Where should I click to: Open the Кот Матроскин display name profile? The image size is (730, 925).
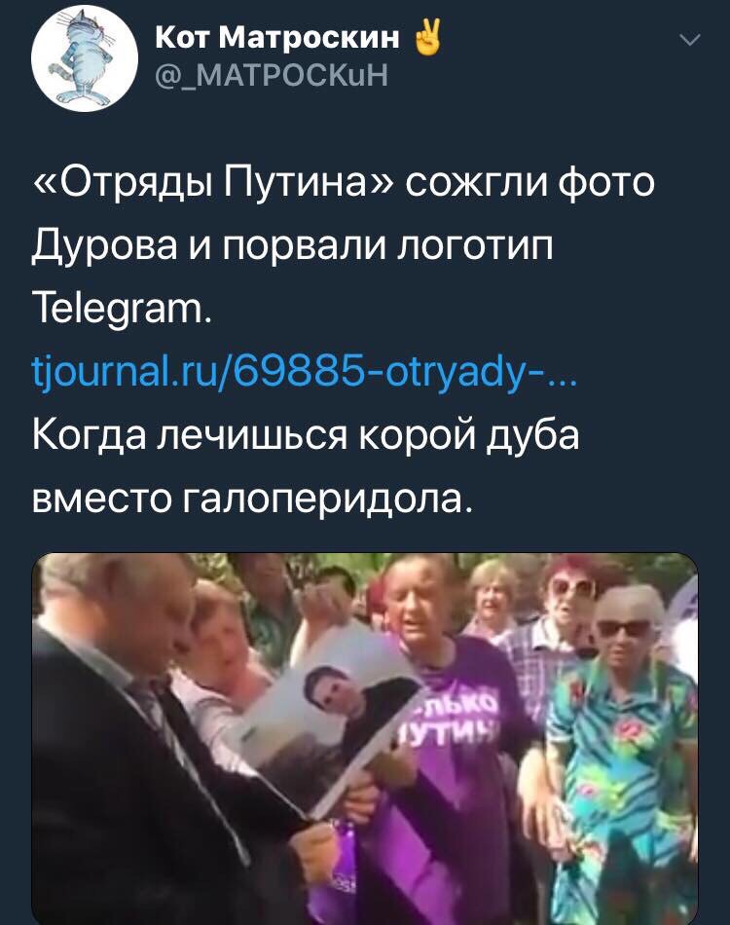(277, 38)
